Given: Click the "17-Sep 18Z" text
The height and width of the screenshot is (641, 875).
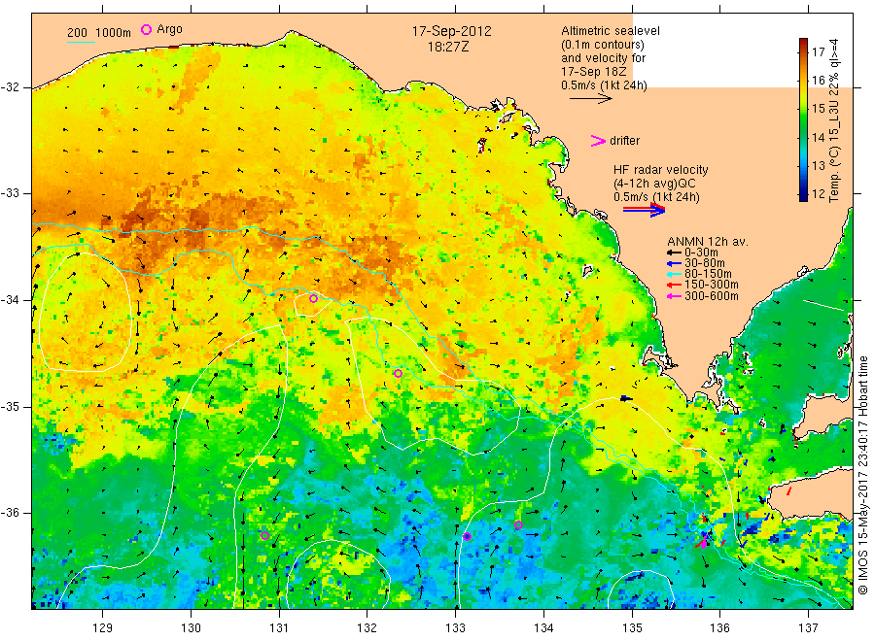Looking at the screenshot, I should coord(594,72).
